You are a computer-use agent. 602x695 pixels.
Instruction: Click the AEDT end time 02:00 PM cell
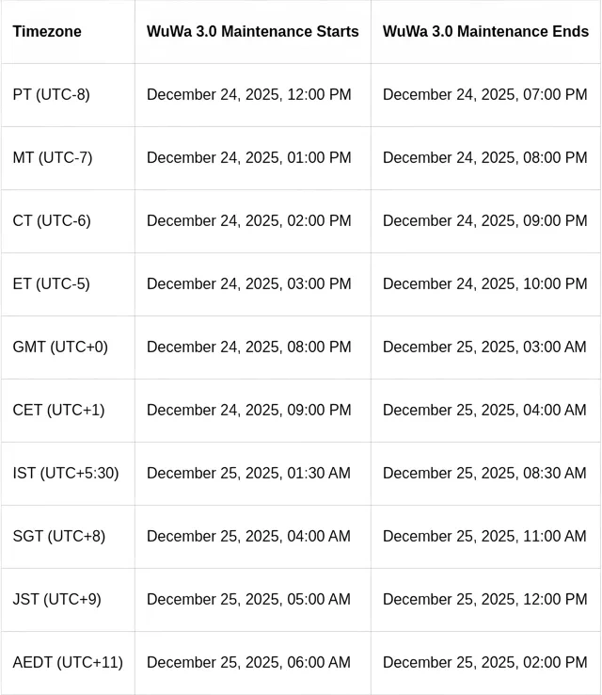(x=484, y=663)
